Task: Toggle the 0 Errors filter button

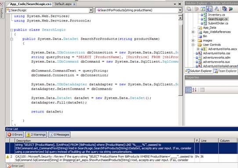Action: pyautogui.click(x=15, y=135)
